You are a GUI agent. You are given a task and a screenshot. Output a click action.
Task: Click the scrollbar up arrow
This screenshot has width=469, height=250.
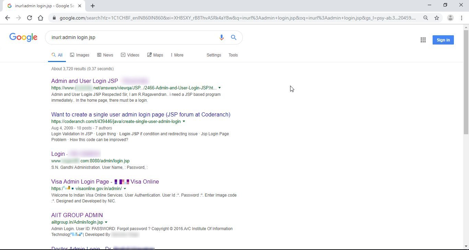coord(466,27)
